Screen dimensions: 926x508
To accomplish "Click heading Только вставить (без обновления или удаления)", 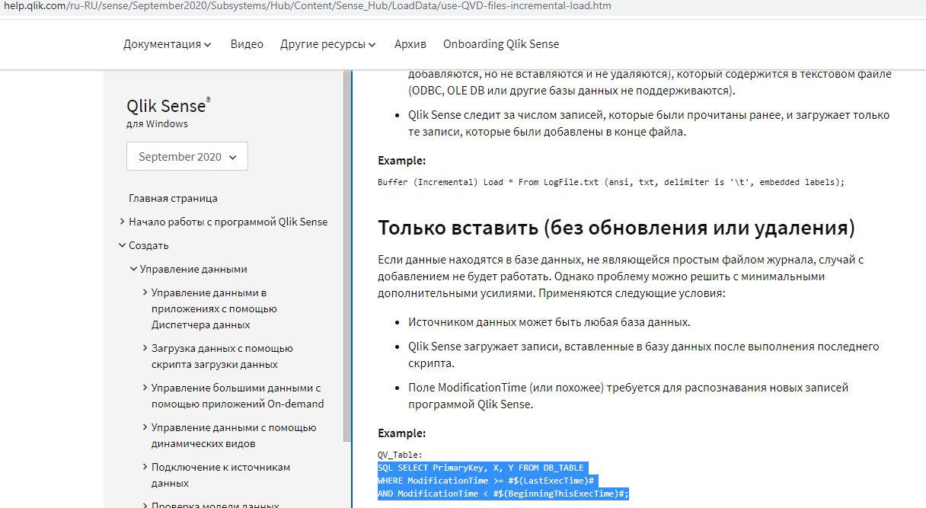I will coord(616,228).
